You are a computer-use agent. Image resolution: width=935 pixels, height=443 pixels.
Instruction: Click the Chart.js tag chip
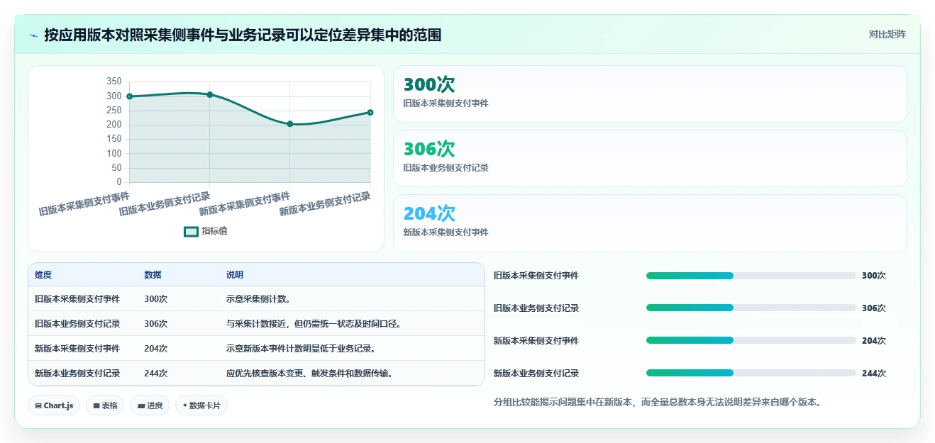click(55, 405)
